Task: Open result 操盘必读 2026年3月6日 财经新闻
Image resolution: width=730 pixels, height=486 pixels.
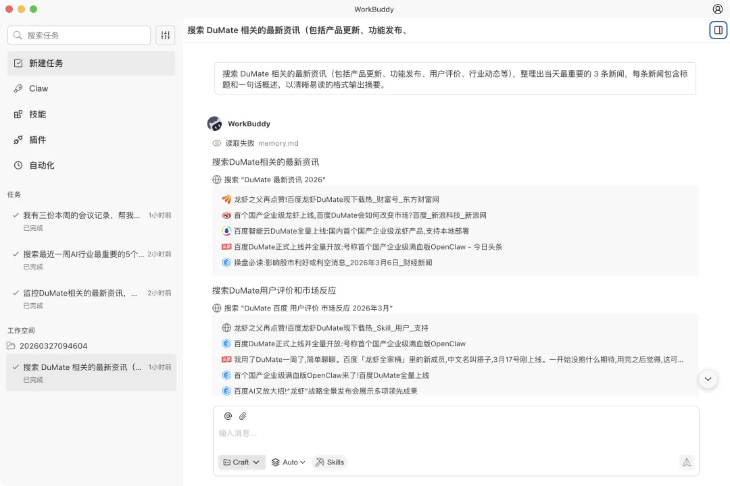Action: [333, 263]
